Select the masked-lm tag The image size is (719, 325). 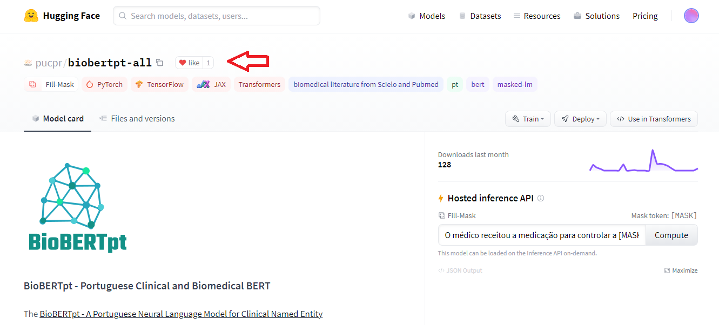[x=515, y=84]
